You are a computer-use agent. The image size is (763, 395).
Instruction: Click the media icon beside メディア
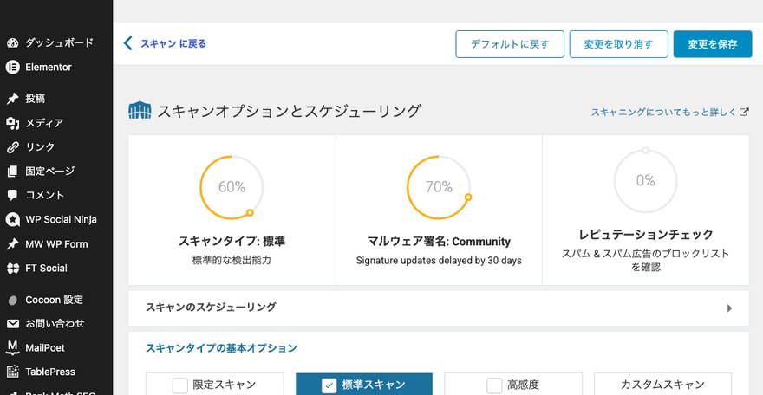pyautogui.click(x=13, y=123)
